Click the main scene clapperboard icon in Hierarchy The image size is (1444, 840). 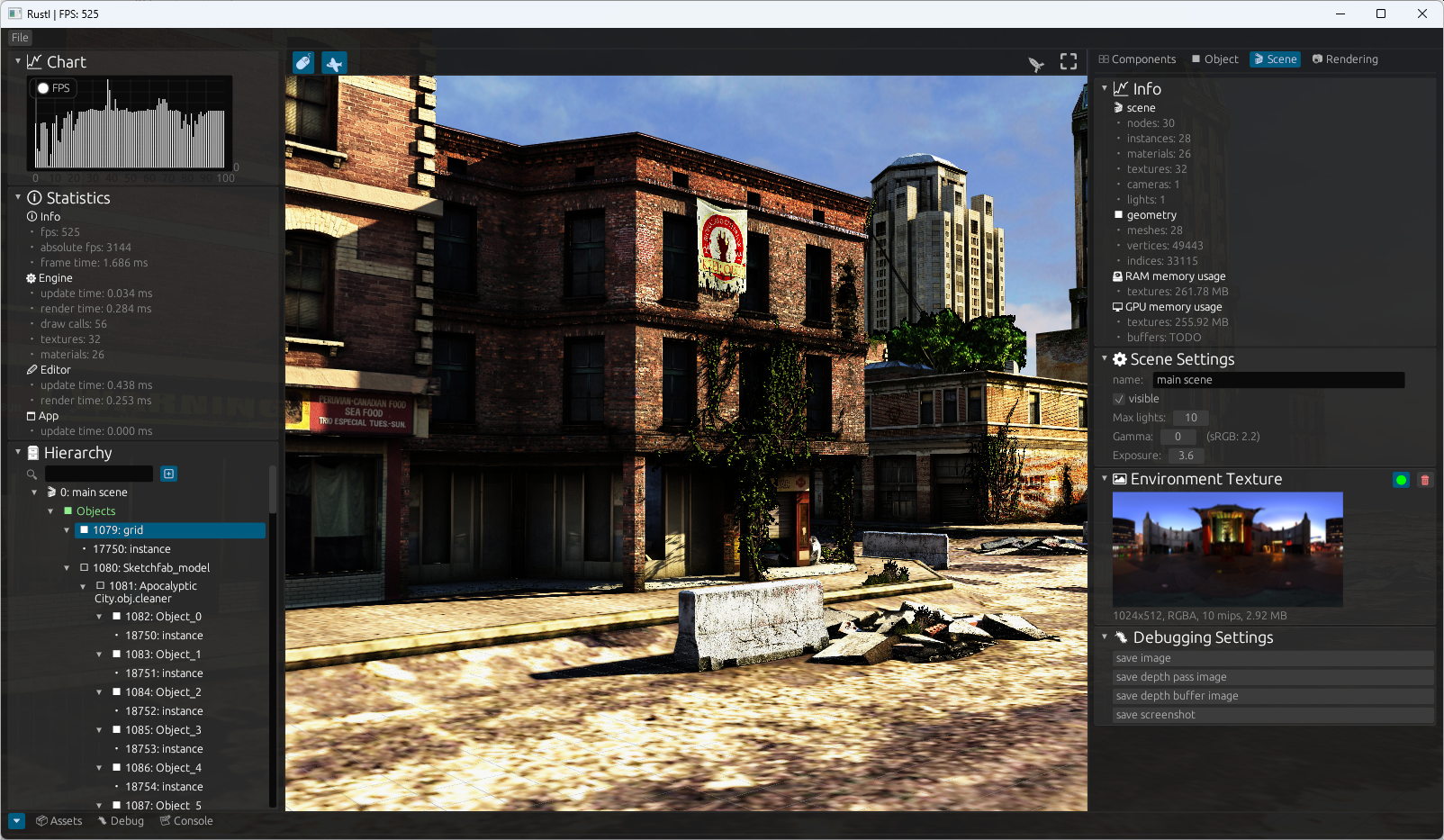pos(51,492)
